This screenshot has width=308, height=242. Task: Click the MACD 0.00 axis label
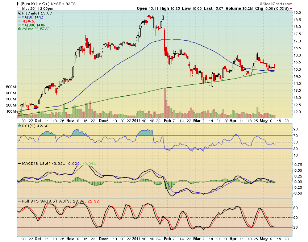[x=298, y=182]
